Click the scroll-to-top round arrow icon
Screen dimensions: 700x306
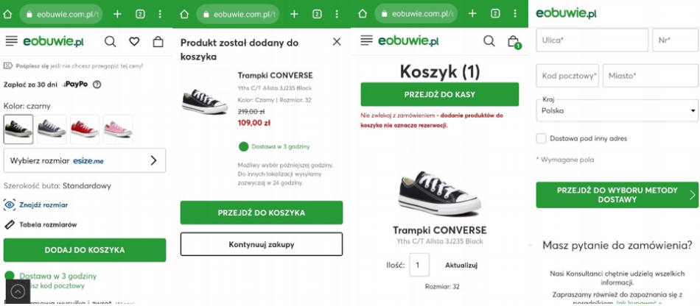[x=17, y=291]
